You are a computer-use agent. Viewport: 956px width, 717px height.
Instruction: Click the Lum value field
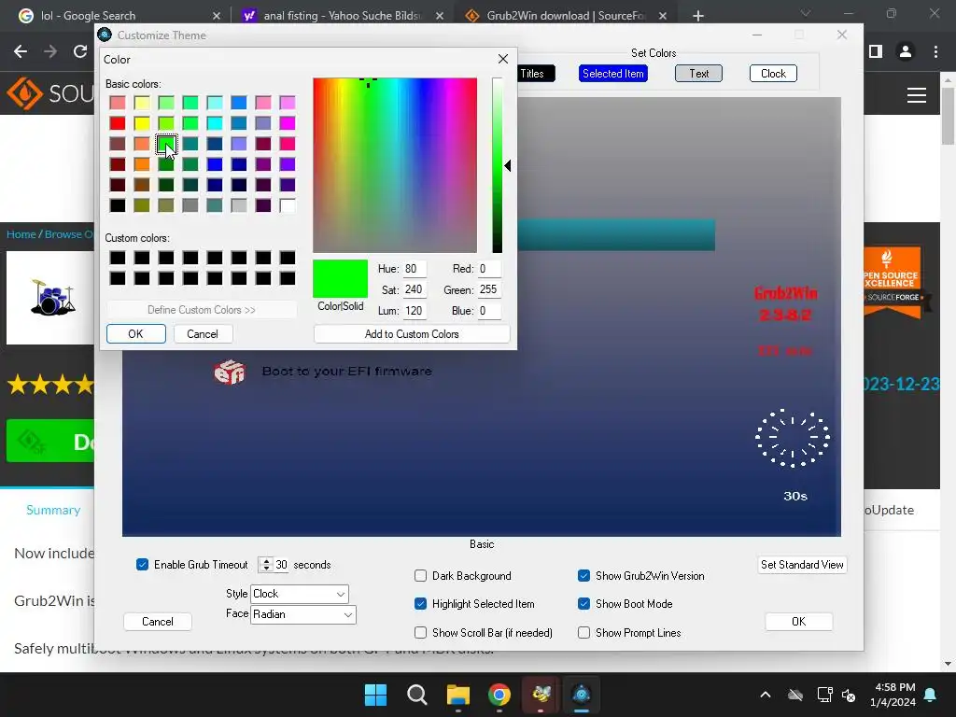coord(414,310)
